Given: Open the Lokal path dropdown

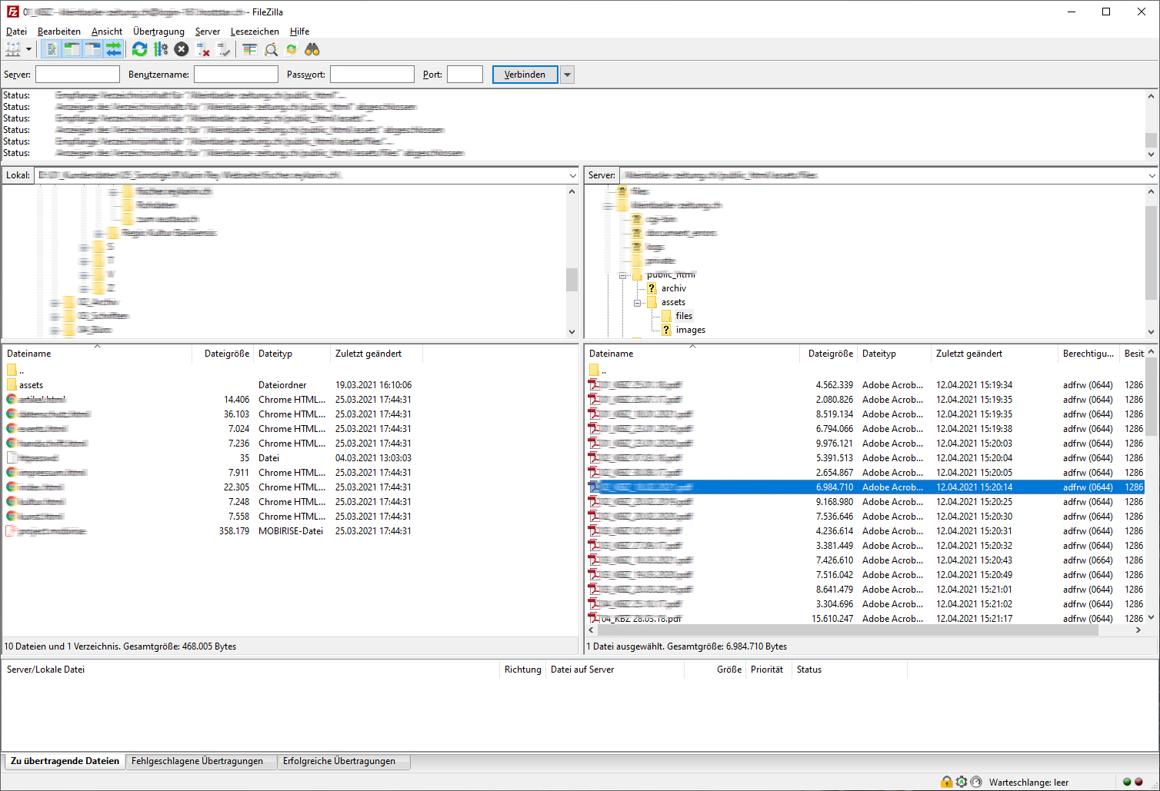Looking at the screenshot, I should [572, 175].
